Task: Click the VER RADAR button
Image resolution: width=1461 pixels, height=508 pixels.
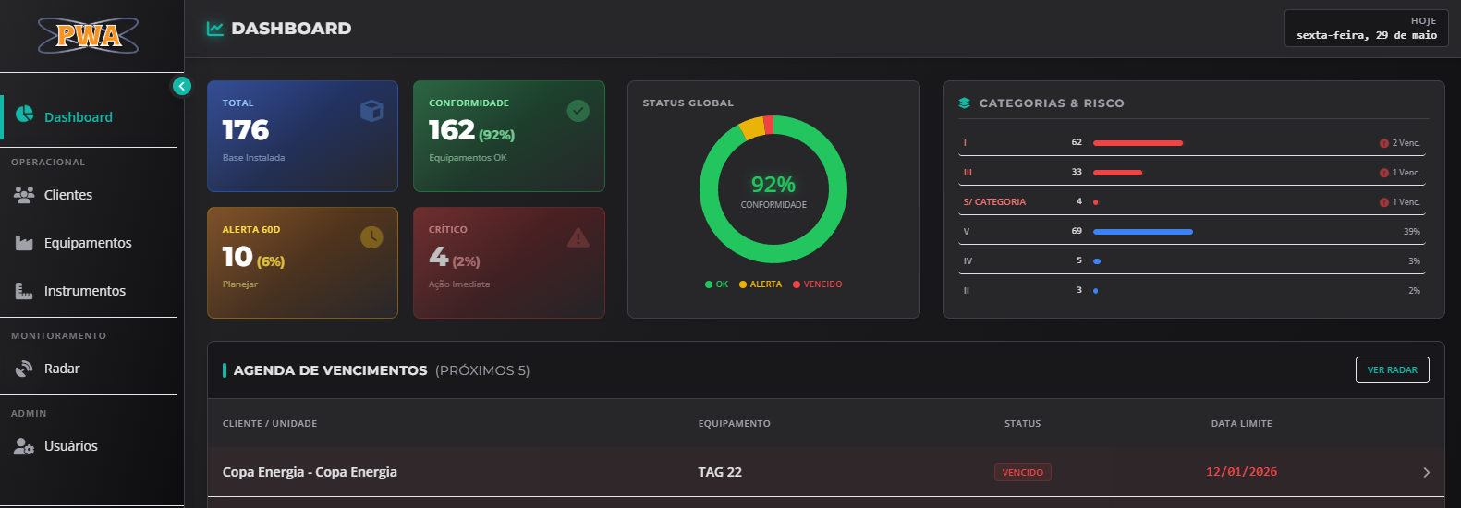Action: (1393, 370)
